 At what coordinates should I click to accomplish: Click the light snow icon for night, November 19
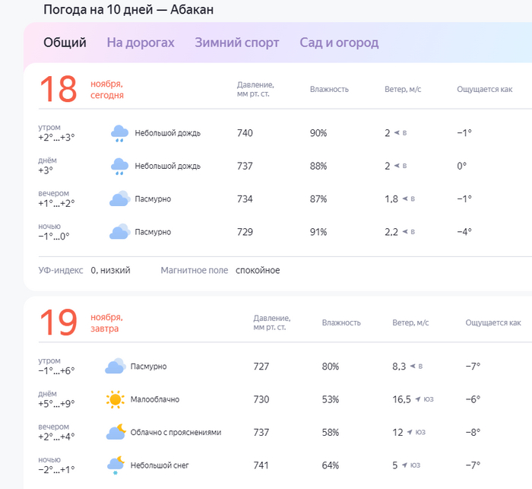click(x=115, y=465)
